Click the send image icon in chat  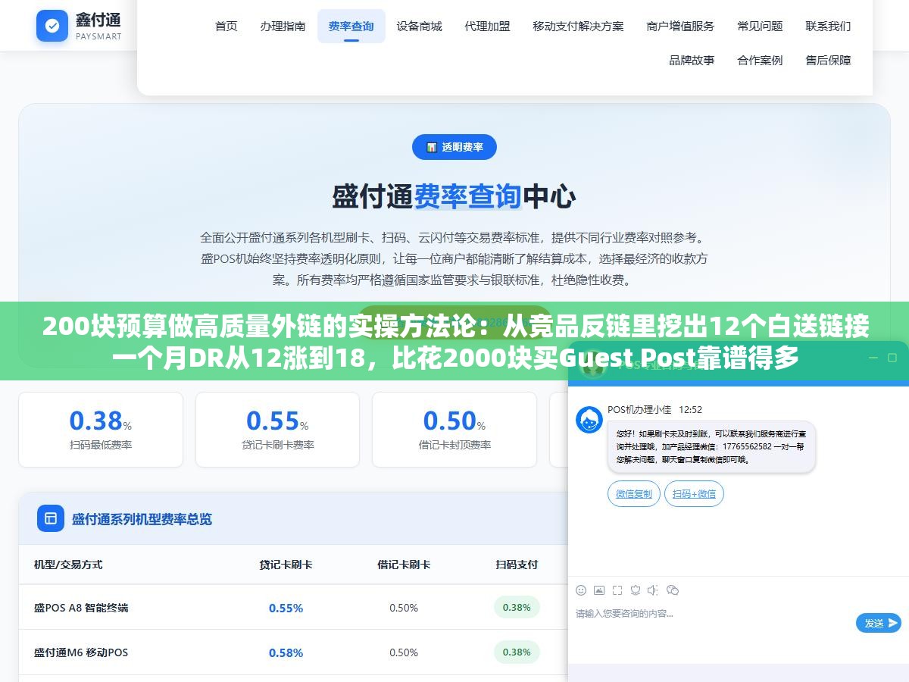point(599,590)
